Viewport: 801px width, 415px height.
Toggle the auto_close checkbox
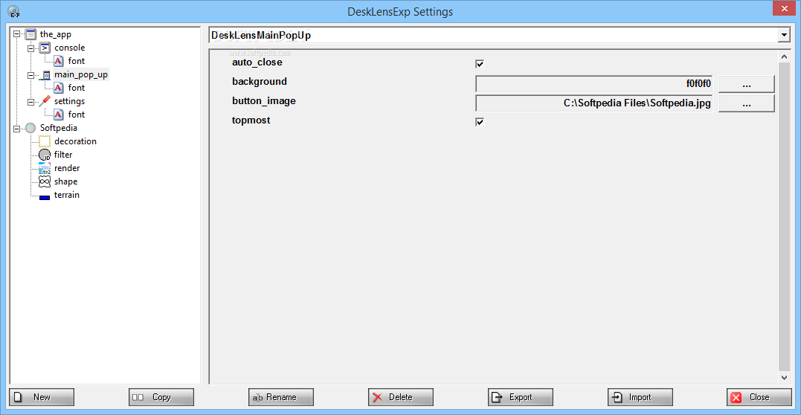click(x=479, y=65)
